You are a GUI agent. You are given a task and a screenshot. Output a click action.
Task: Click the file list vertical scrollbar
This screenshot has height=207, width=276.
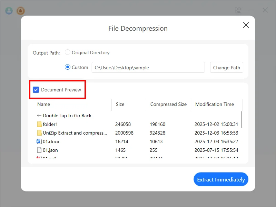242,119
